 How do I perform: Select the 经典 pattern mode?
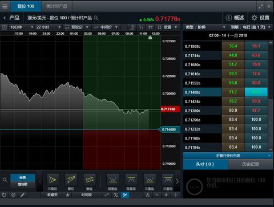tap(23, 177)
